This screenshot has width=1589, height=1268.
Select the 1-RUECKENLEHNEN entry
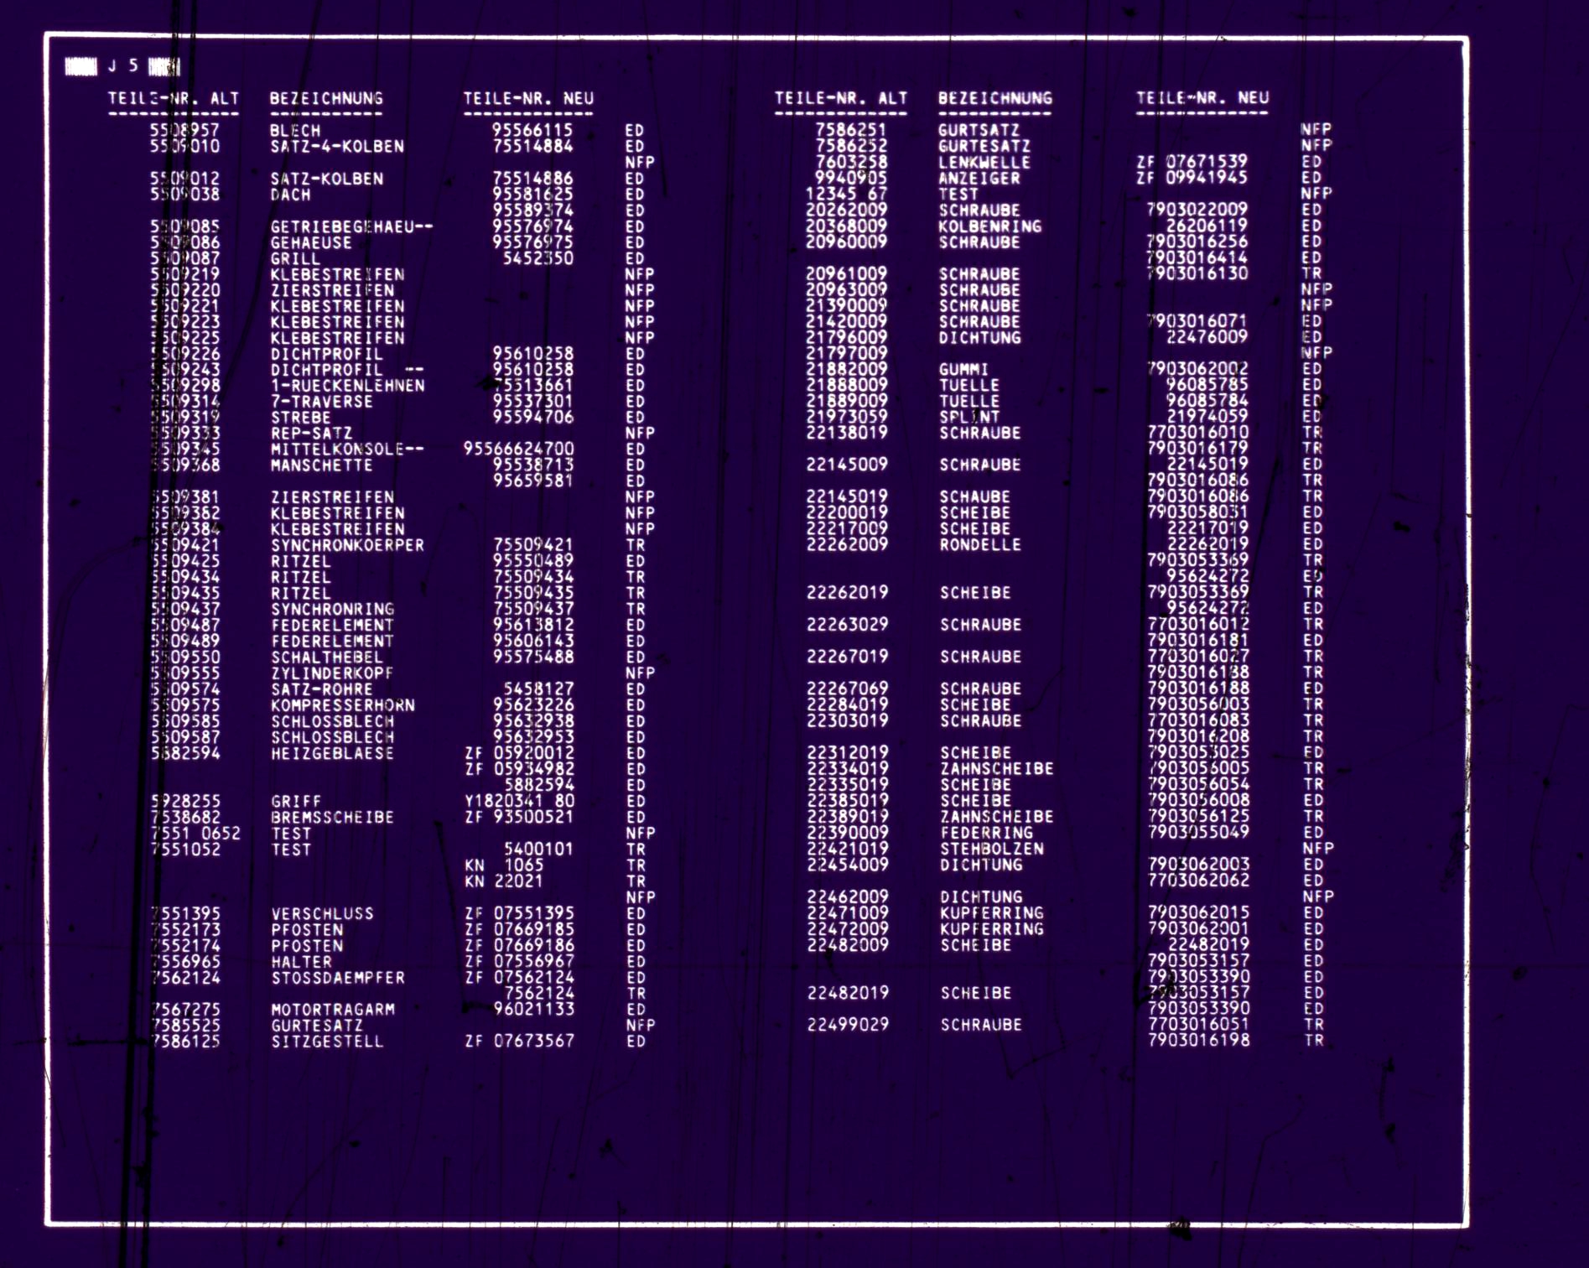pyautogui.click(x=348, y=386)
